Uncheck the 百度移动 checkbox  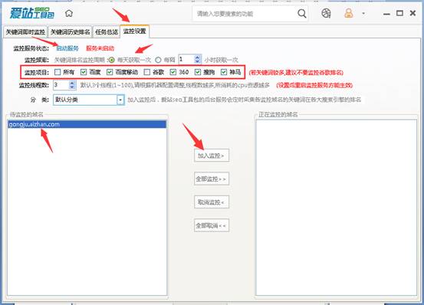pyautogui.click(x=110, y=72)
